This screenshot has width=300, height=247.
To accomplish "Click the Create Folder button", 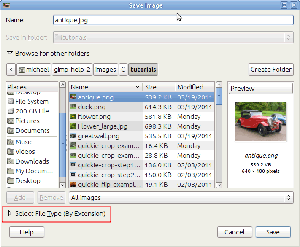I will point(271,70).
